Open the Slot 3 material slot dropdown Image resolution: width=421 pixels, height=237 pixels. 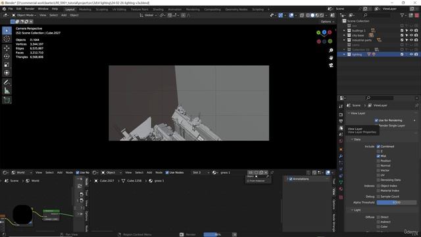(x=200, y=172)
